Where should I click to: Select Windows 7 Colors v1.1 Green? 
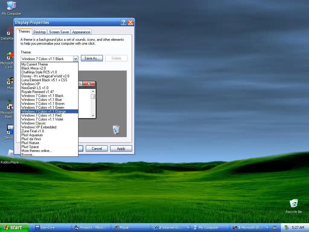click(x=49, y=108)
